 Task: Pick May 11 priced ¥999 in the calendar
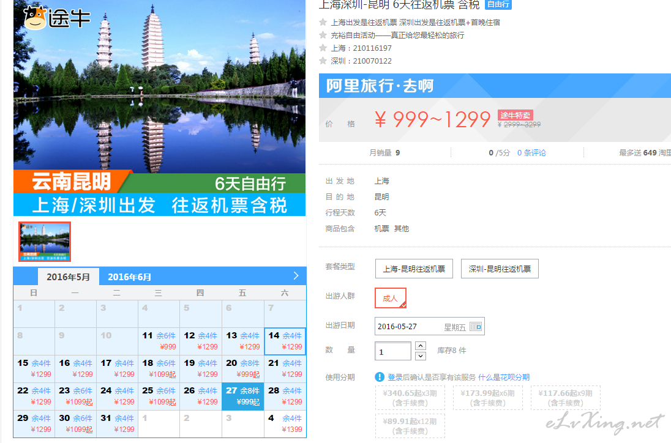[159, 341]
